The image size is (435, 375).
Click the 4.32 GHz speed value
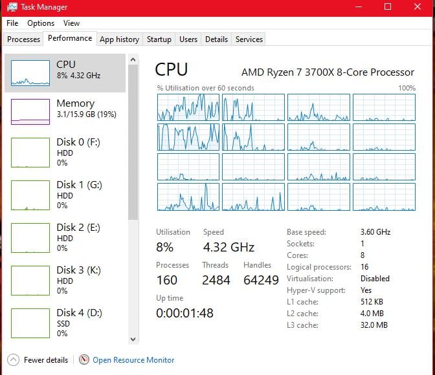229,247
